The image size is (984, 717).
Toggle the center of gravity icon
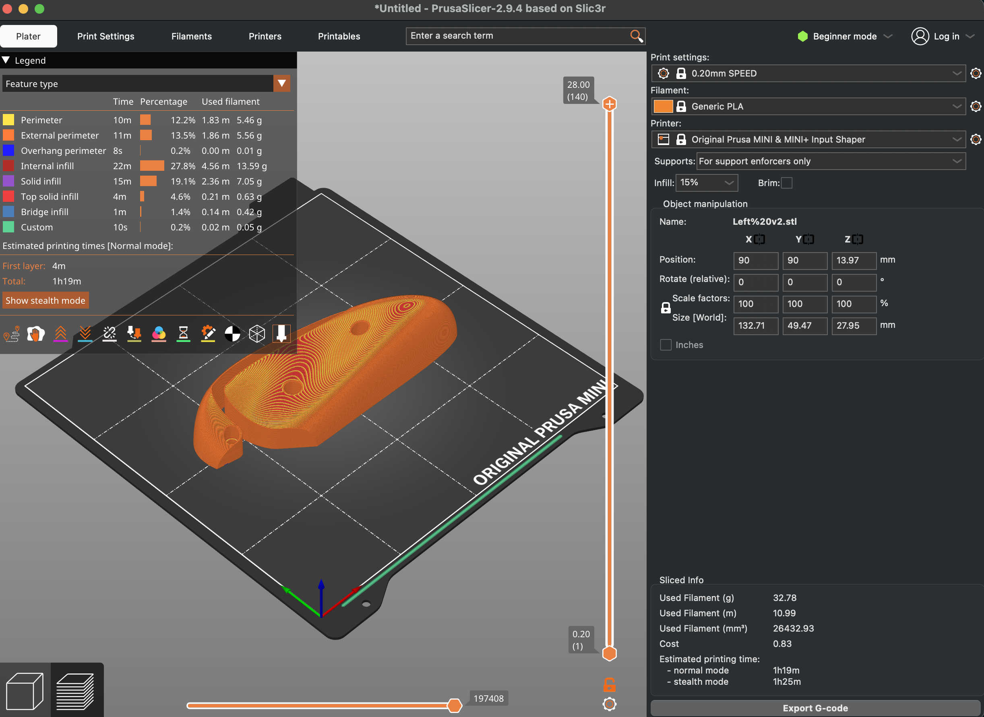233,334
